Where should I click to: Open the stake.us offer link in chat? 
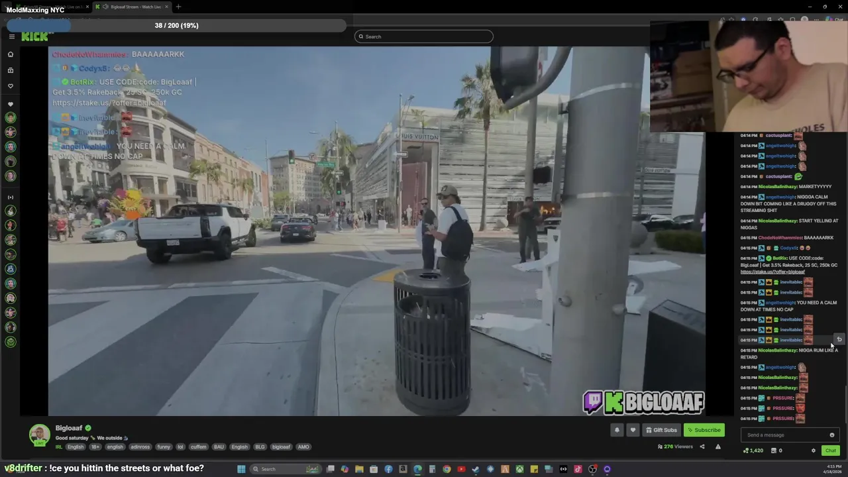772,272
